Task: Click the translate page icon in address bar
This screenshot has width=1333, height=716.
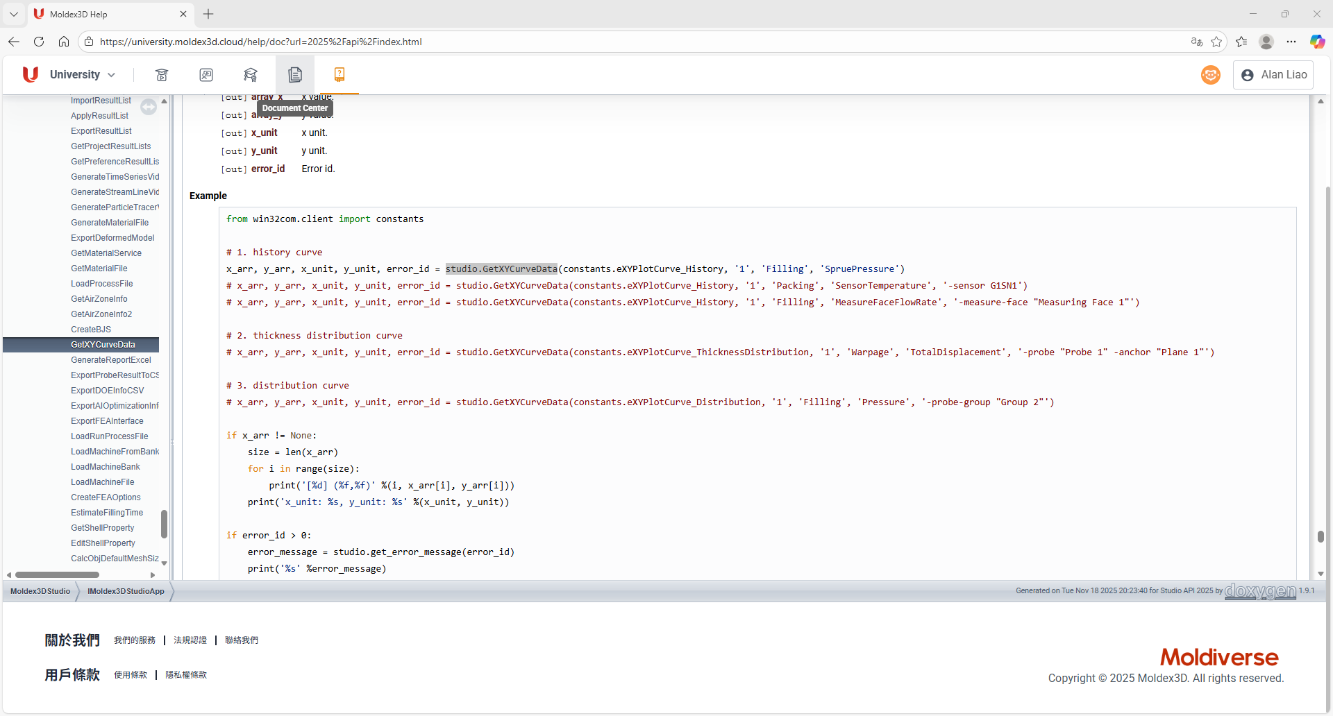Action: [1196, 42]
